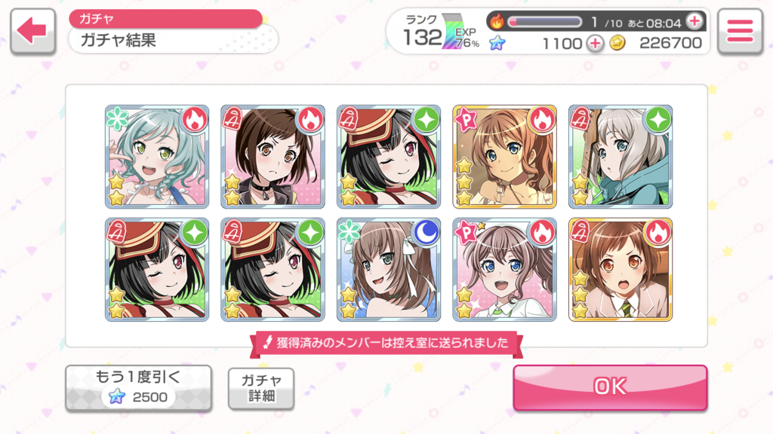Viewport: 773px width, 434px height.
Task: Add stamina with the plus beside flame gauge
Action: [694, 21]
